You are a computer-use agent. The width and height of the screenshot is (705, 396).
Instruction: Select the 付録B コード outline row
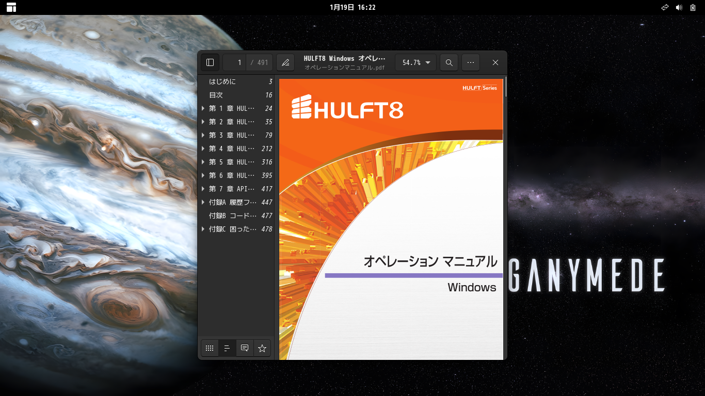[x=236, y=216]
